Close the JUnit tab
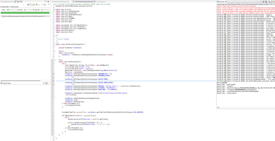275x141 pixels. (21, 2)
